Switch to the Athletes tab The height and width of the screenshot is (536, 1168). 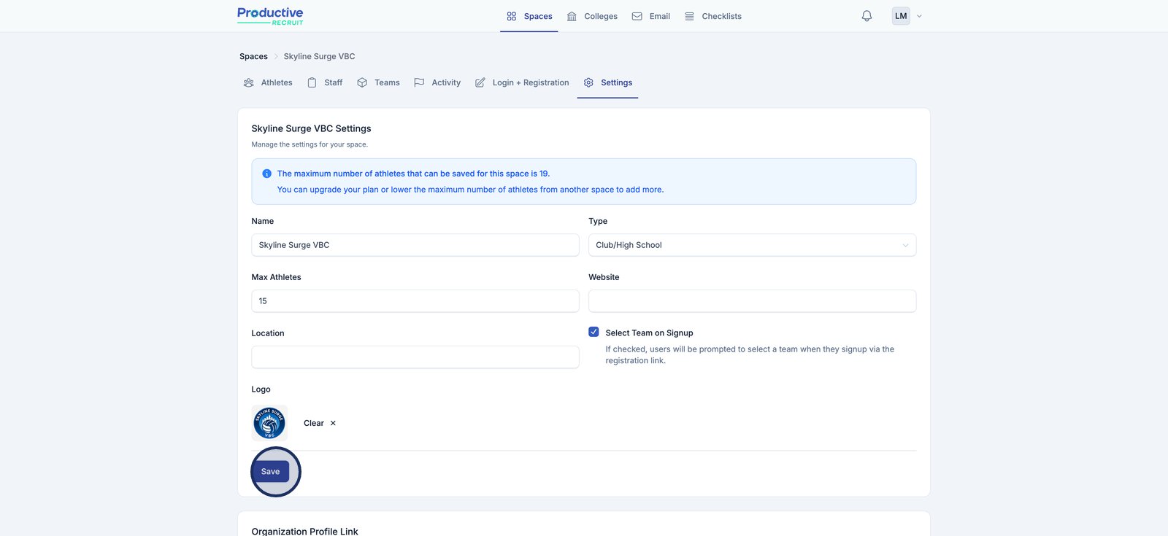(268, 82)
